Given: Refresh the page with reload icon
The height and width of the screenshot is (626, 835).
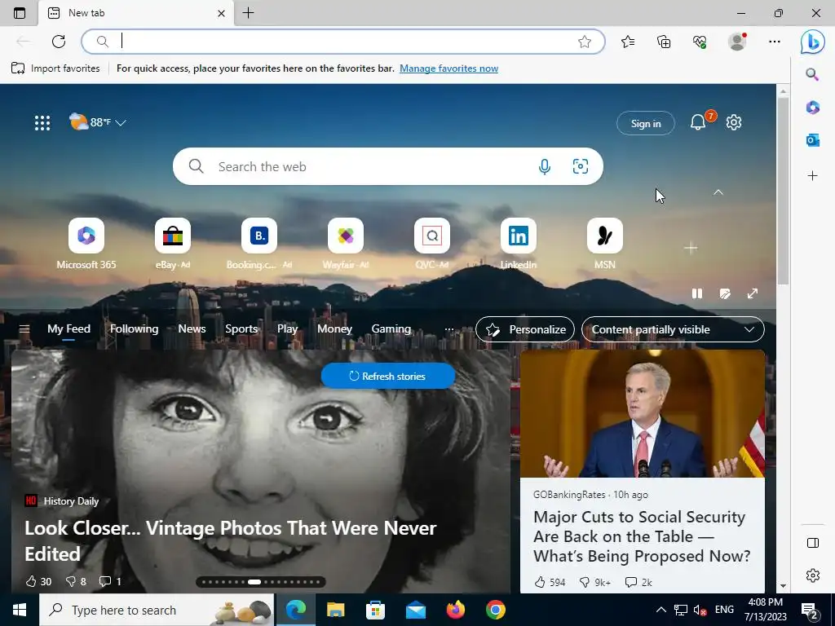Looking at the screenshot, I should (x=59, y=41).
